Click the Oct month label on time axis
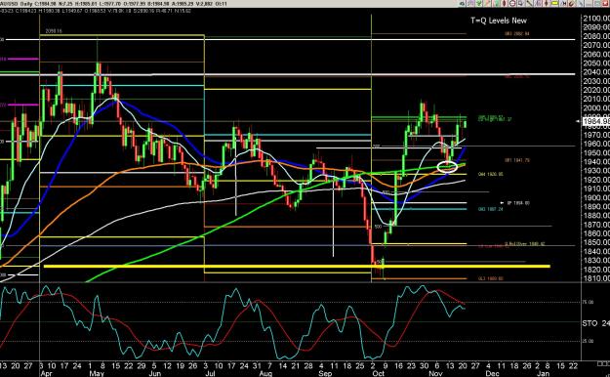The width and height of the screenshot is (610, 377). coord(378,373)
